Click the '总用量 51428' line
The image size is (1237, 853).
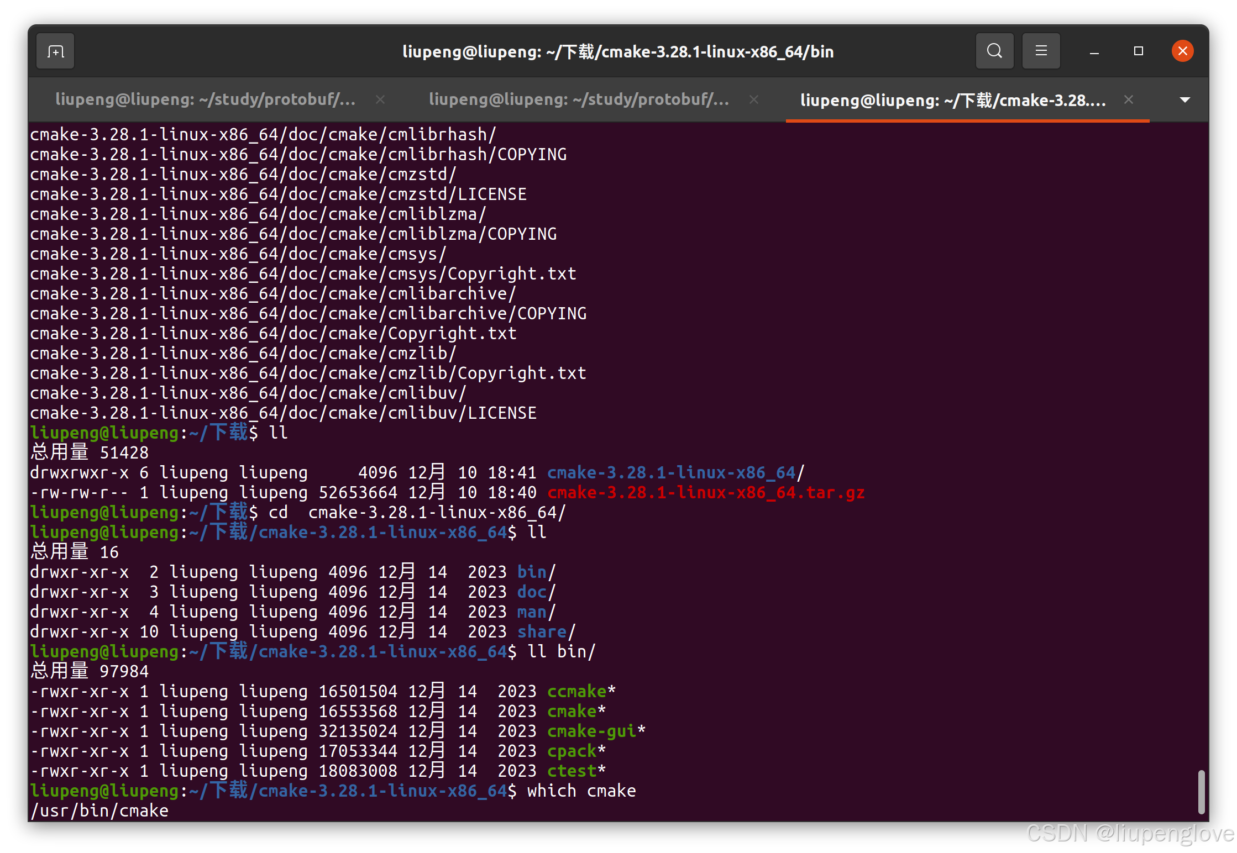90,452
